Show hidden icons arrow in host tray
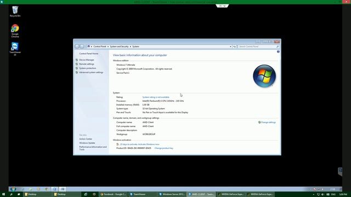 point(313,195)
